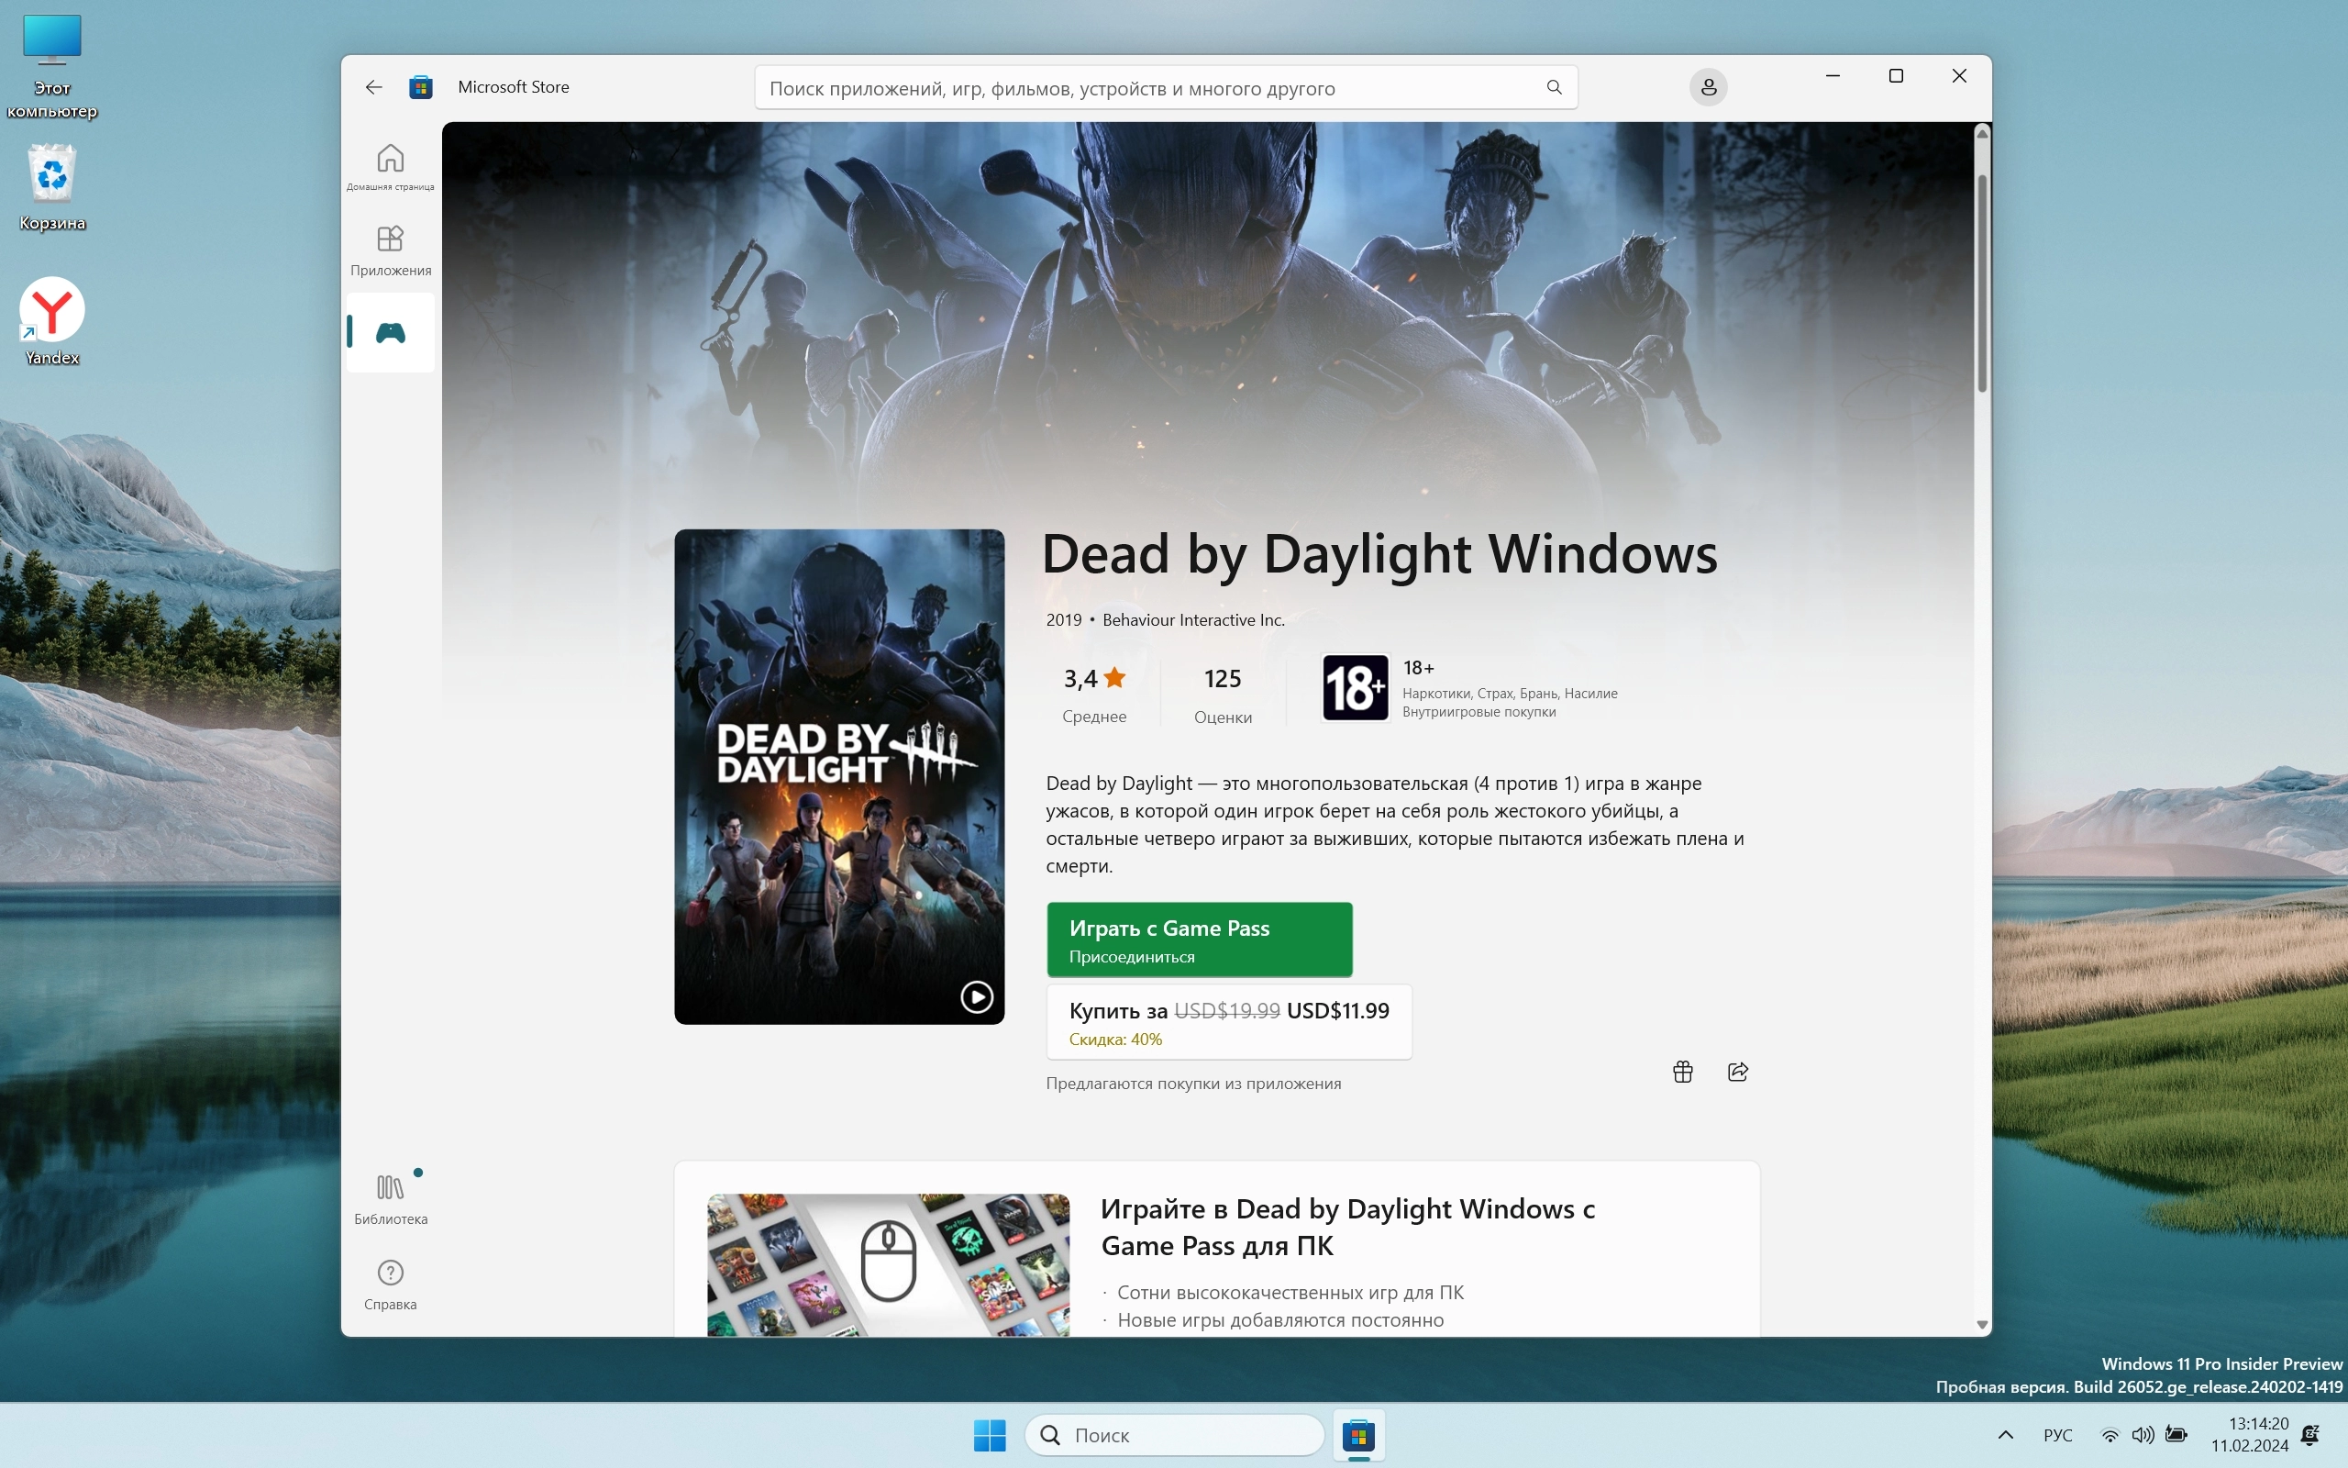Open the Приложения section in sidebar
Screen dimensions: 2348x1468
click(x=390, y=250)
